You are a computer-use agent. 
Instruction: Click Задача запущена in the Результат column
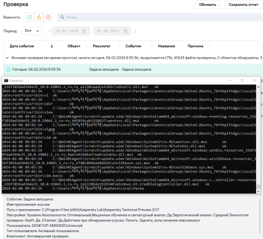tap(104, 70)
